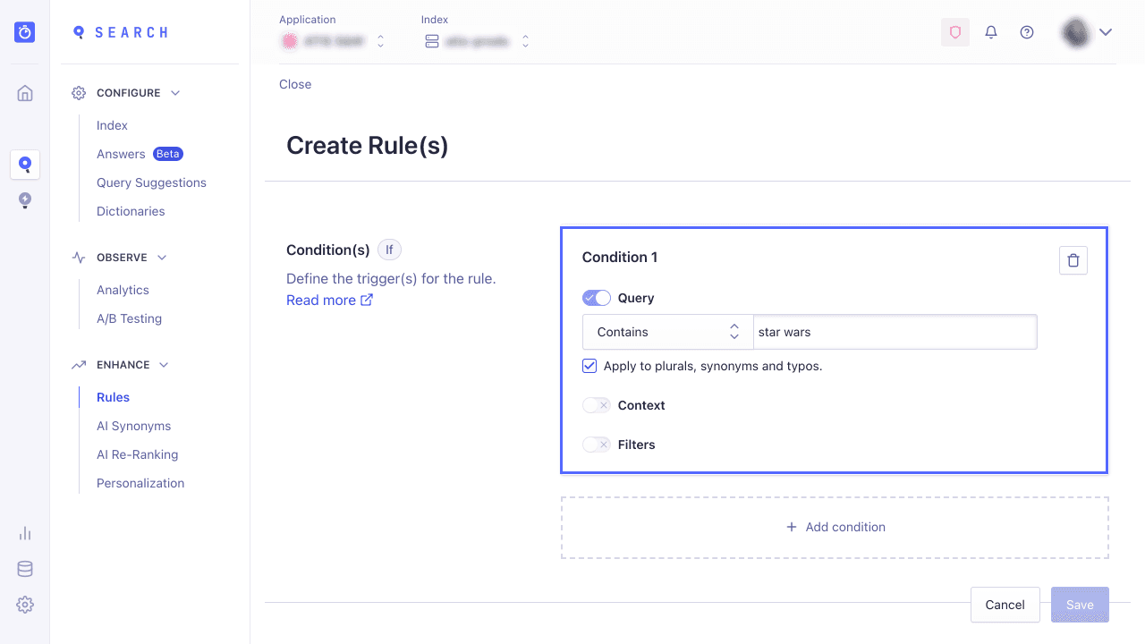
Task: Select Rules in the sidebar
Action: click(x=113, y=397)
